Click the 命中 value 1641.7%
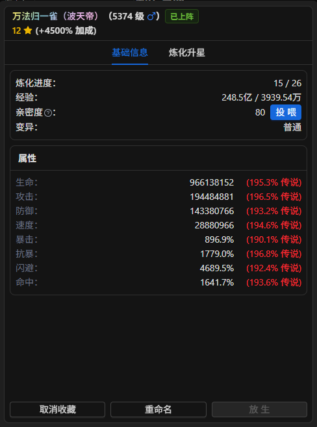Viewport: 317px width, 427px height. (217, 282)
